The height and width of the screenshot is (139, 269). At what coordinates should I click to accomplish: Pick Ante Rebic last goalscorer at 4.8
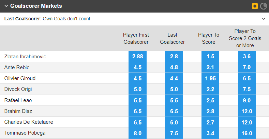coord(174,67)
